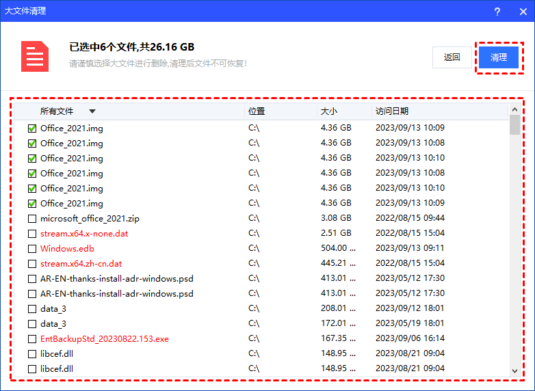Click the scrollbar down arrow

pyautogui.click(x=514, y=370)
